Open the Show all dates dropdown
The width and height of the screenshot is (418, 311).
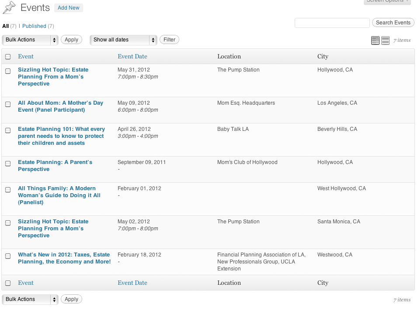tap(123, 40)
